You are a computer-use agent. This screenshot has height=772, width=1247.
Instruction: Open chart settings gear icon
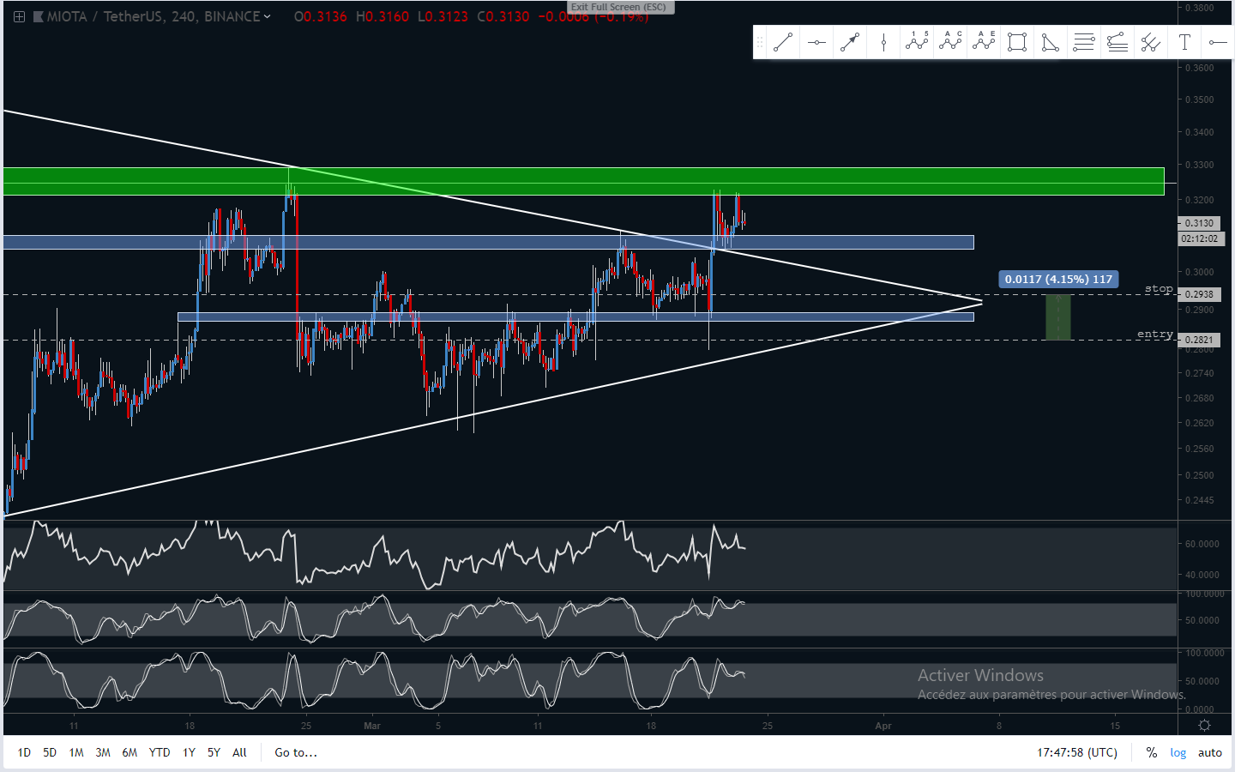(1204, 726)
